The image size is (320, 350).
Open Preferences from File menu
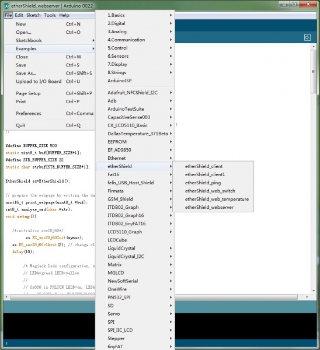(x=50, y=113)
